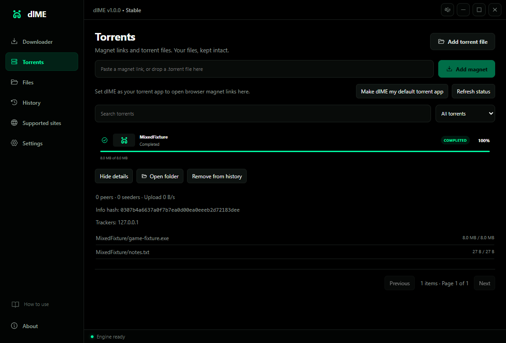Viewport: 506px width, 343px height.
Task: Click the 8.0 MB / 8.0 MB size
Action: 478,237
